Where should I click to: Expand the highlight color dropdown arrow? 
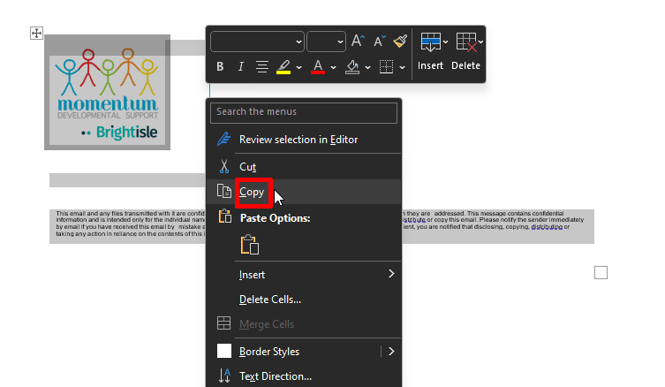[298, 67]
